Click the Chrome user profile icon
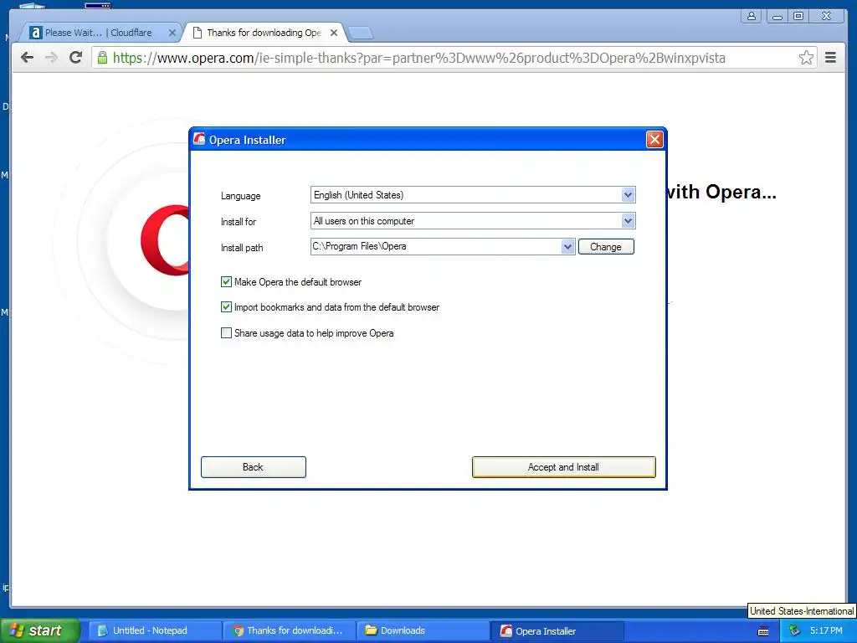857x643 pixels. 752,16
